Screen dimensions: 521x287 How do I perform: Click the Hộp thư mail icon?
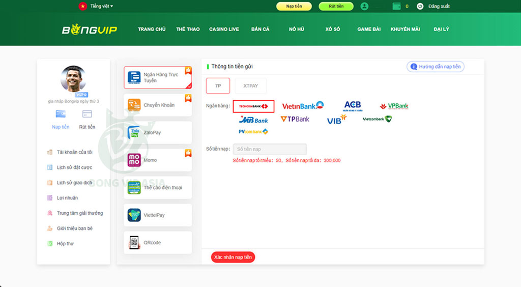click(x=49, y=244)
